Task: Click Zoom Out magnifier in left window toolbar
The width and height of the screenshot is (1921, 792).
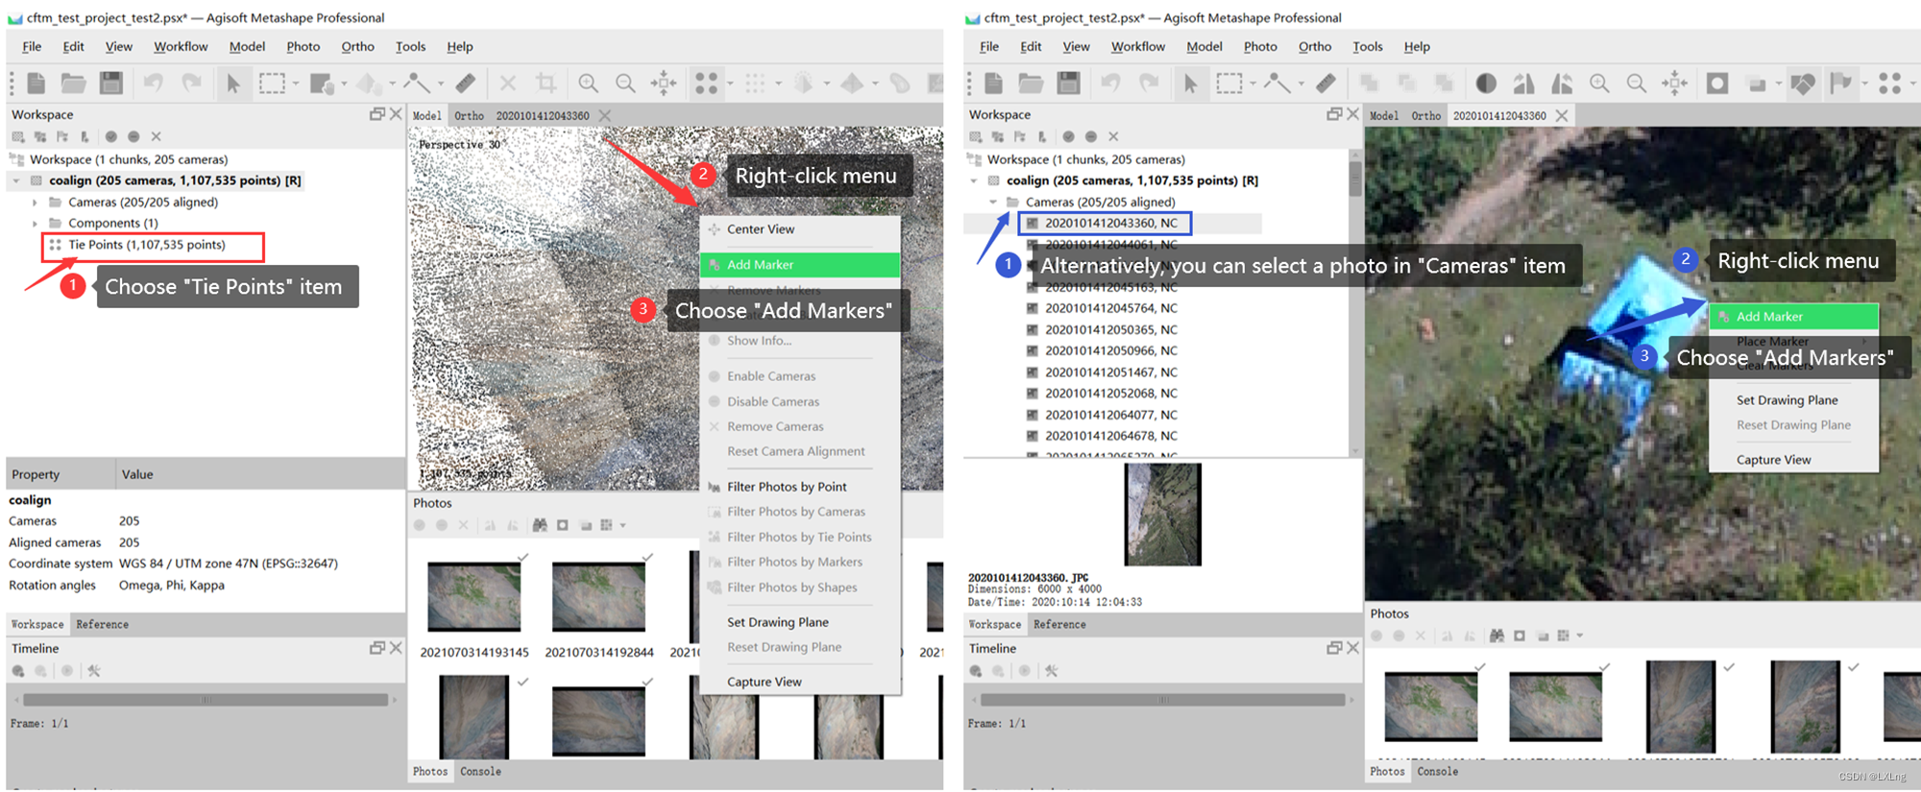Action: 625,84
